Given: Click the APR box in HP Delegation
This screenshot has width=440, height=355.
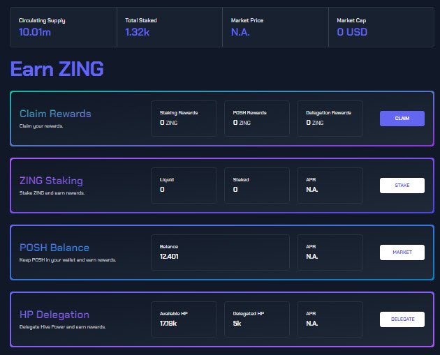Looking at the screenshot, I should [330, 319].
